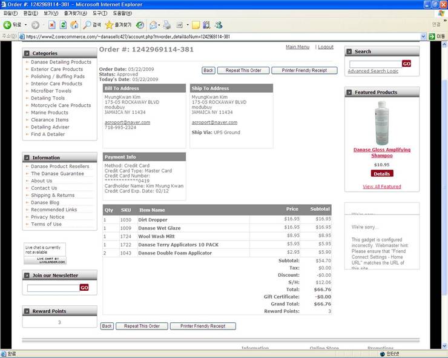448x358 pixels.
Task: Expand the toolbar overflow chevron
Action: pyautogui.click(x=445, y=21)
